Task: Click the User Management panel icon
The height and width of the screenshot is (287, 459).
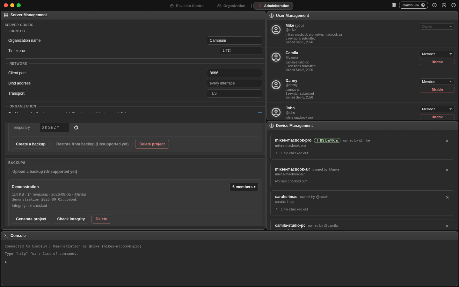Action: (272, 16)
